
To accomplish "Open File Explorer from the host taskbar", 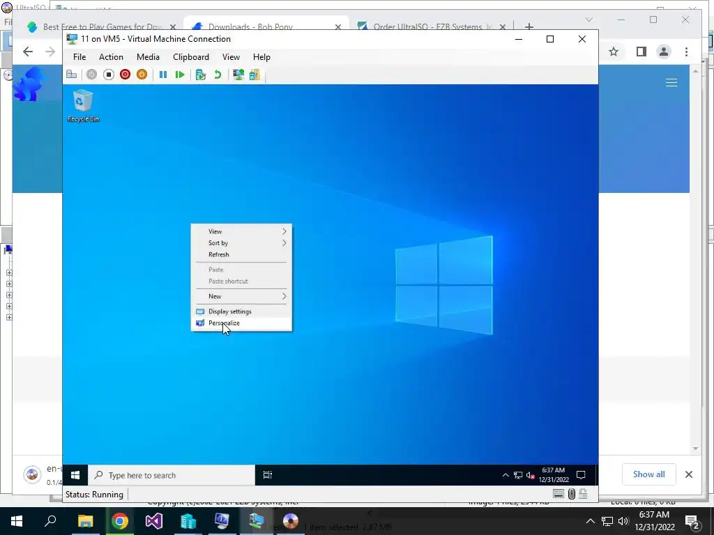I will point(85,521).
